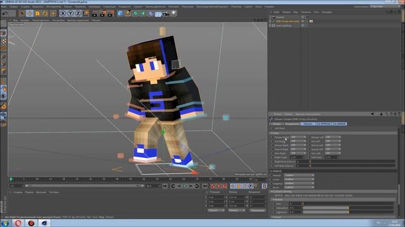This screenshot has height=227, width=405.
Task: Click the Light bulb icon
Action: (x=174, y=13)
